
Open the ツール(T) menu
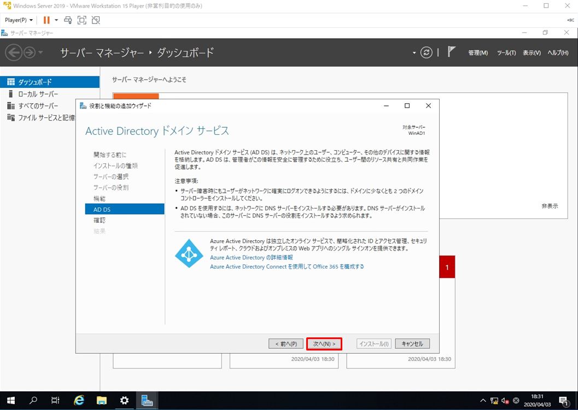point(506,52)
